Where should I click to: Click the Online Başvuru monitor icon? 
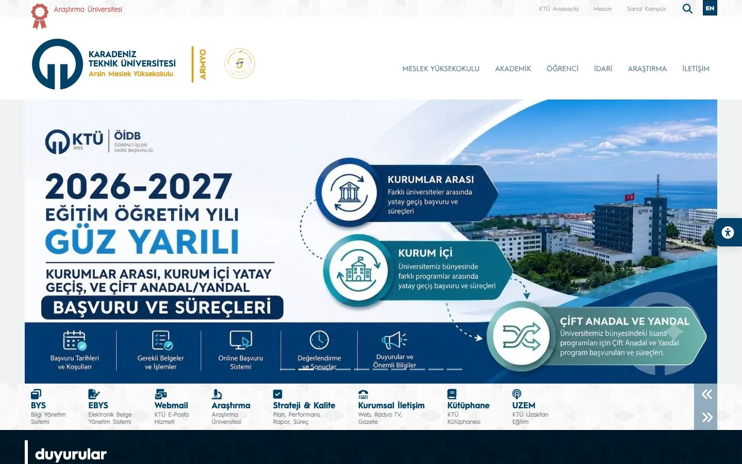pos(241,340)
